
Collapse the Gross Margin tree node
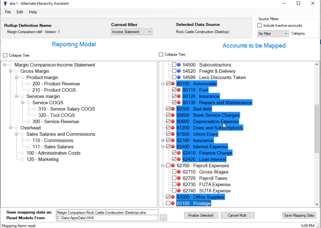coord(11,71)
